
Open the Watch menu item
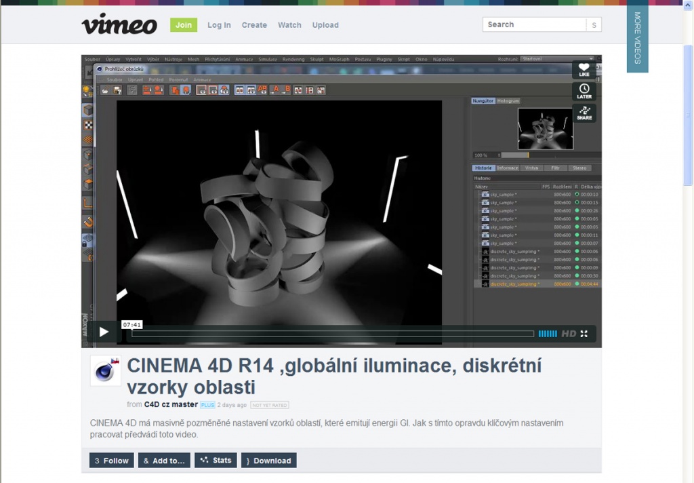coord(289,25)
